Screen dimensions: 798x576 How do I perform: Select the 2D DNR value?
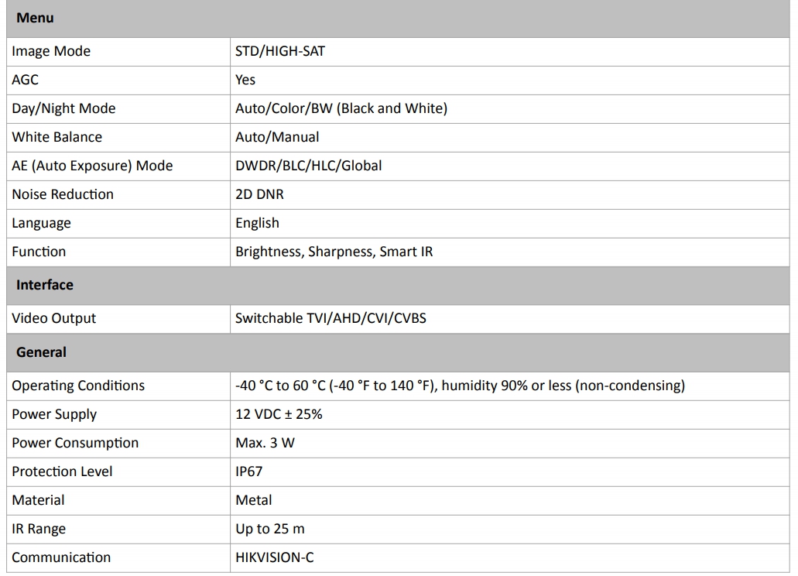pos(259,194)
